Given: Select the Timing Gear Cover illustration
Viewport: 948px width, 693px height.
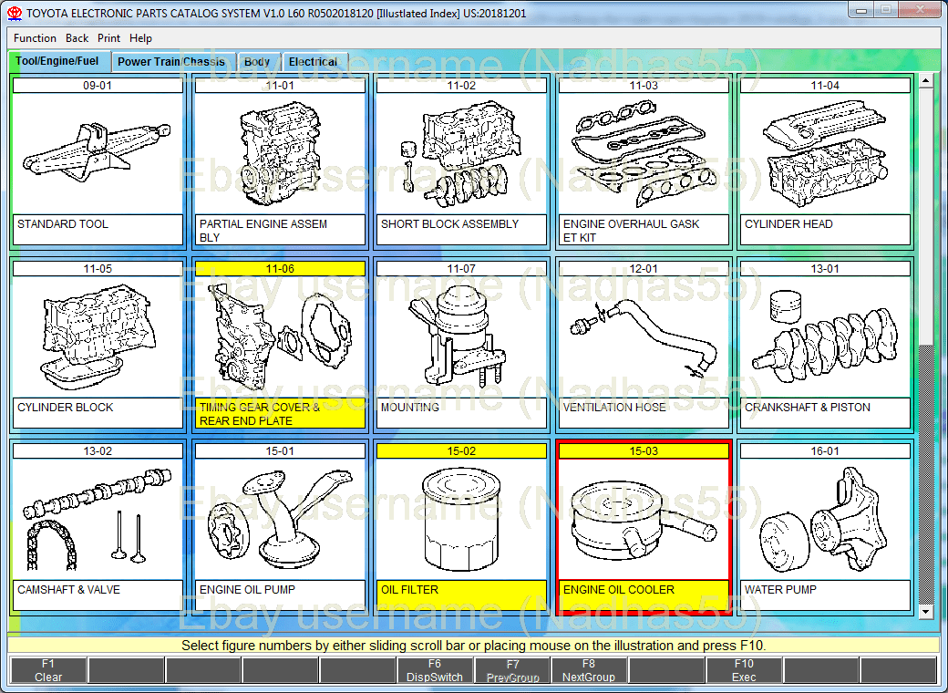Looking at the screenshot, I should pyautogui.click(x=280, y=336).
